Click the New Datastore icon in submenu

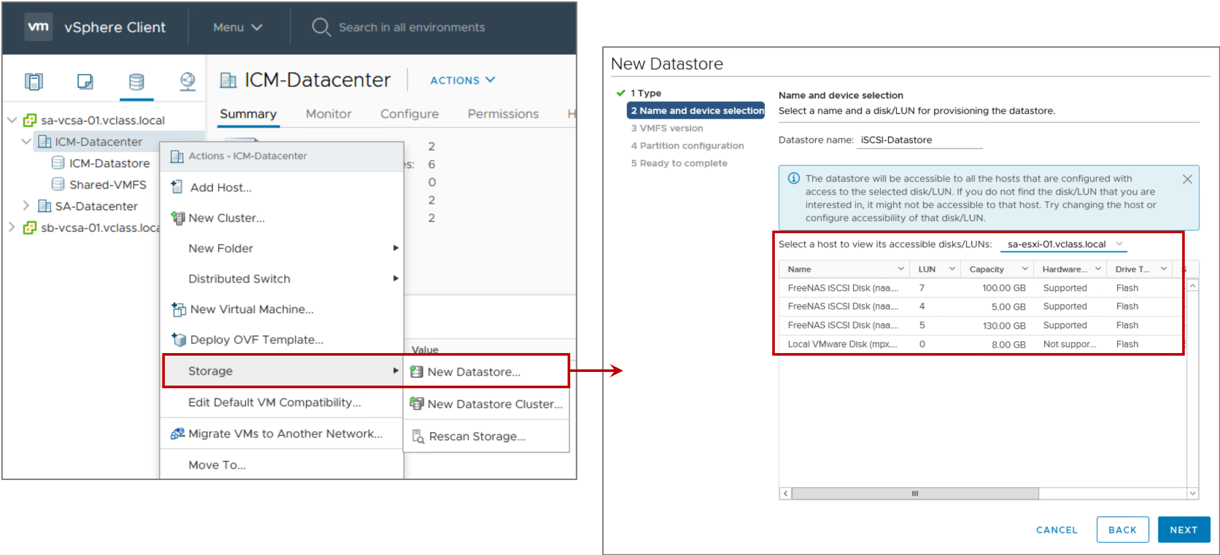coord(416,371)
